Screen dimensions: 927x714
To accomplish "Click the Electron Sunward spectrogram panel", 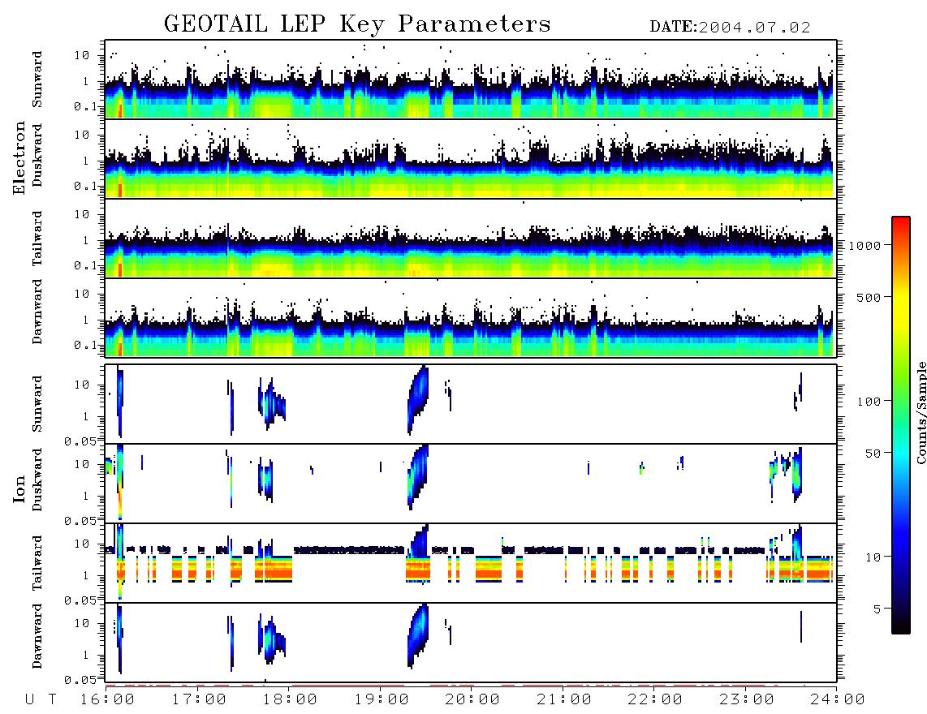I will 471,80.
